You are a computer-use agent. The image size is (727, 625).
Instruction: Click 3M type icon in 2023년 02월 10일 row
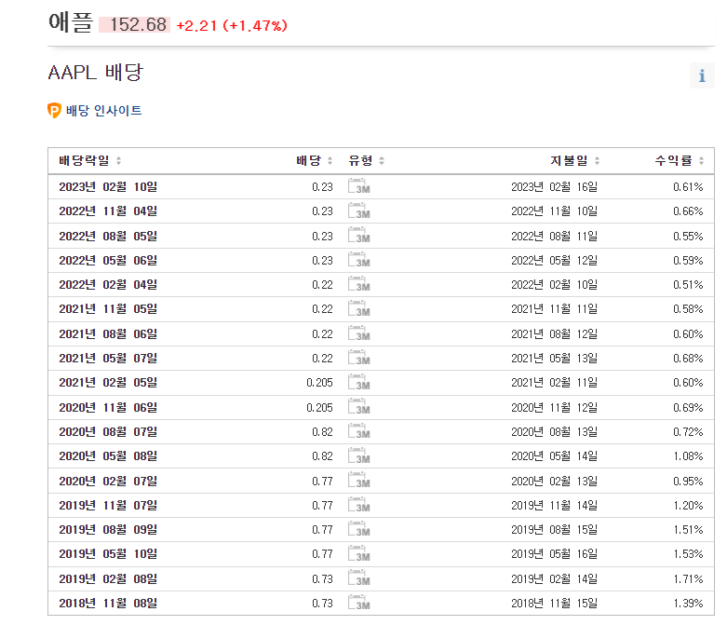[x=359, y=186]
